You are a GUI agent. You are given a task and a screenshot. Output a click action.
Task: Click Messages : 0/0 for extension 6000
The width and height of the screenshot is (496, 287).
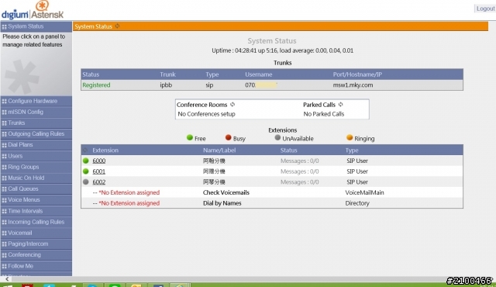[x=300, y=161]
